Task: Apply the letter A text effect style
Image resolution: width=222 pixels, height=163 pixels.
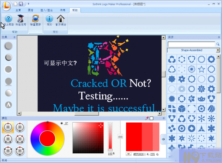Action: pos(9,105)
